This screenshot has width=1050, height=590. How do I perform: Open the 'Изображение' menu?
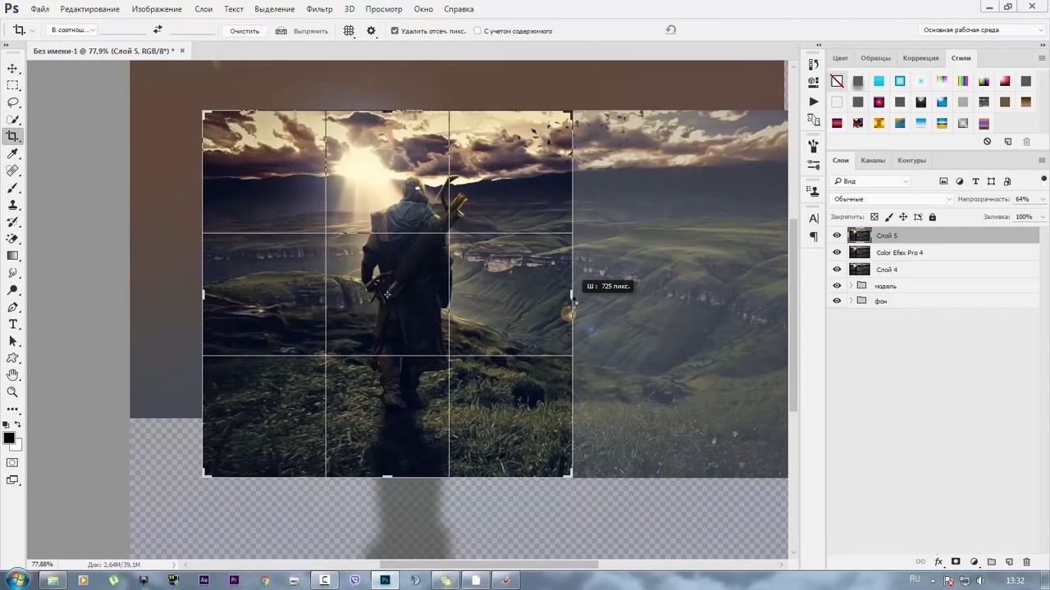157,9
